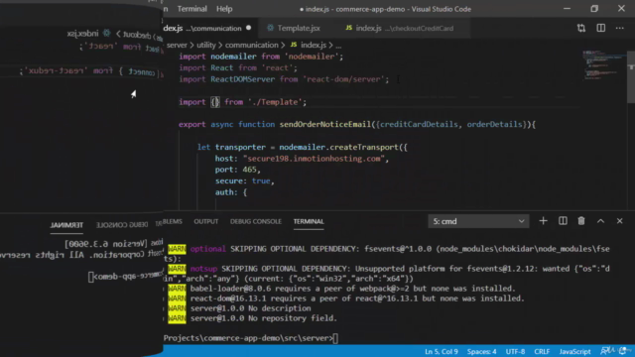This screenshot has height=357, width=635.
Task: Split the editor to the right
Action: (601, 28)
